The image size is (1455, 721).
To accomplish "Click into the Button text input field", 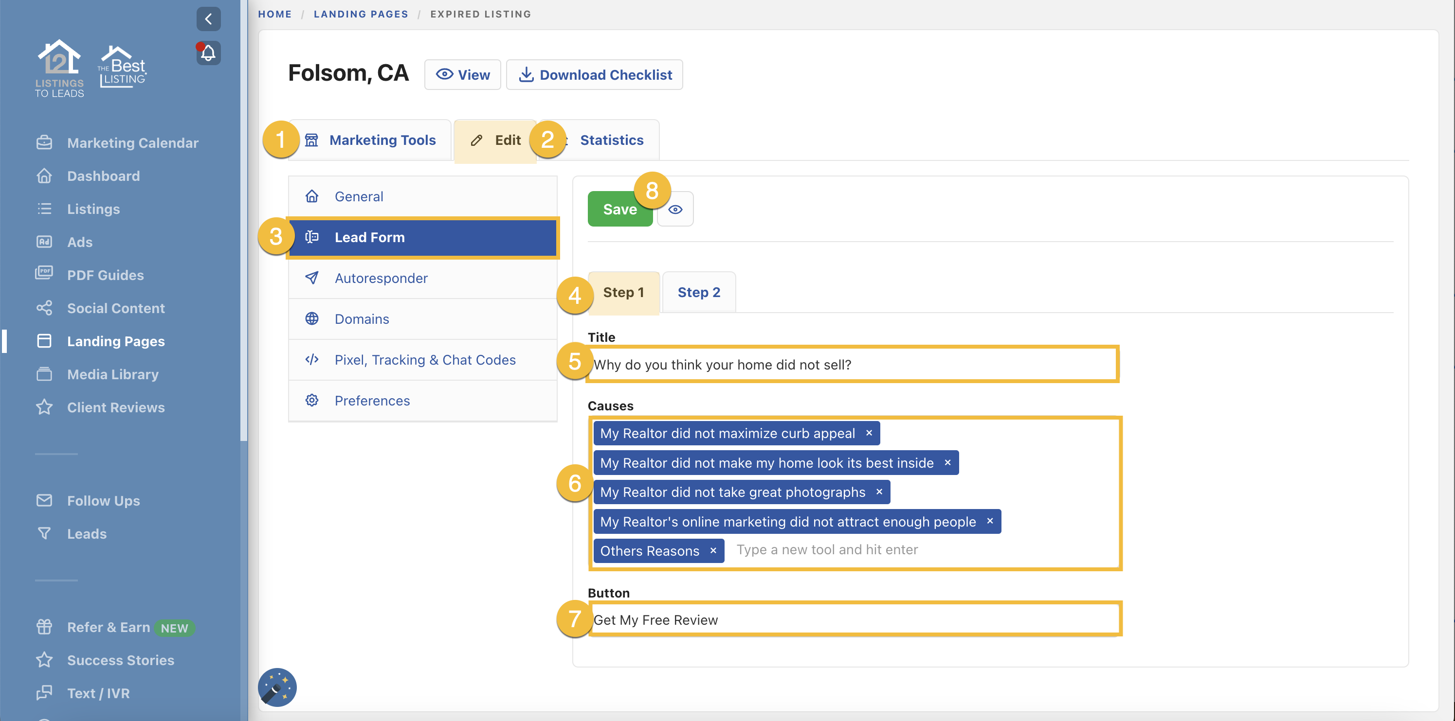I will 853,619.
